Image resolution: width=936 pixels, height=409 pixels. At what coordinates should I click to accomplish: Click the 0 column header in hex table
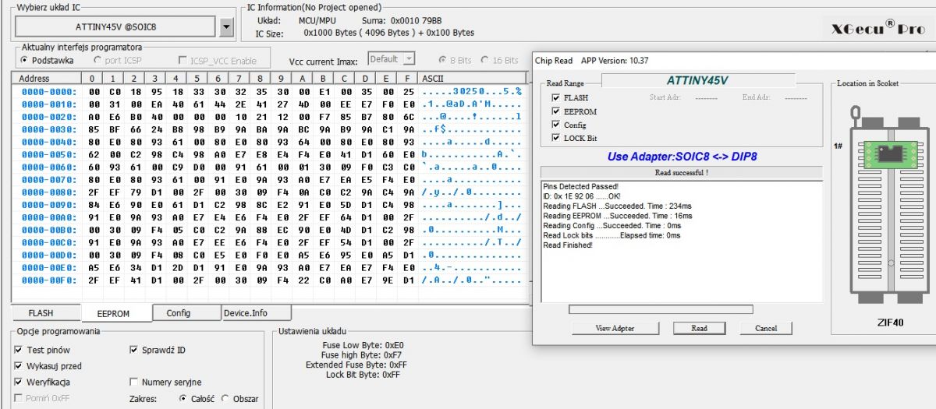tap(93, 79)
